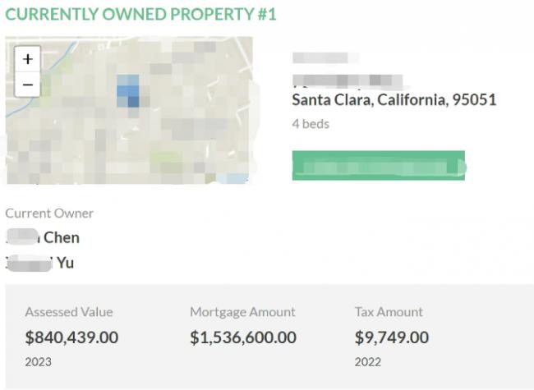Click the $9,749.00 tax figure
534x390 pixels.
tap(392, 337)
